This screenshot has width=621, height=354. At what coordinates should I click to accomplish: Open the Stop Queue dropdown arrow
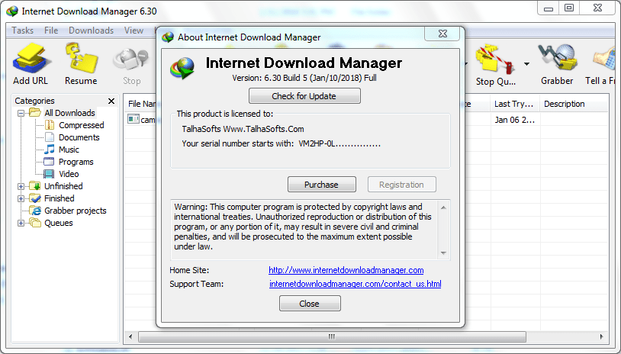[x=526, y=64]
